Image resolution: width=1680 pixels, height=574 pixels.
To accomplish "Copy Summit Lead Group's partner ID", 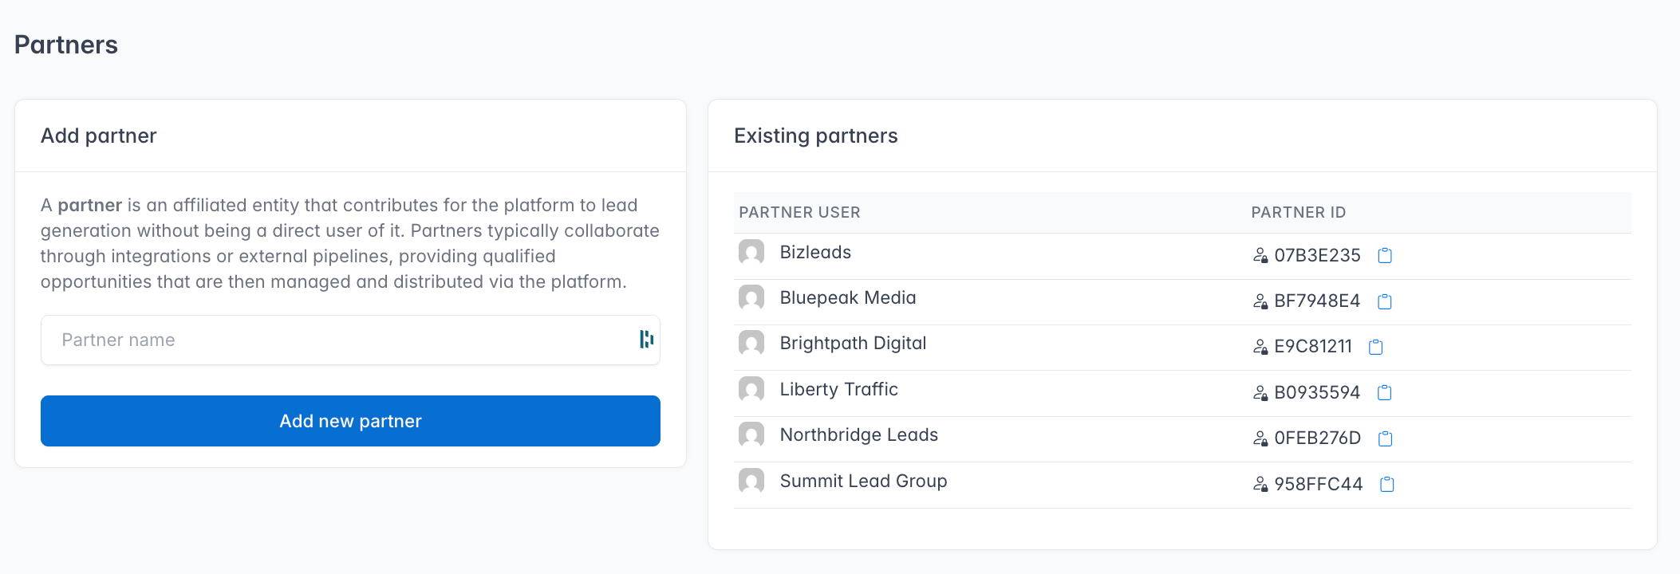I will [1387, 484].
